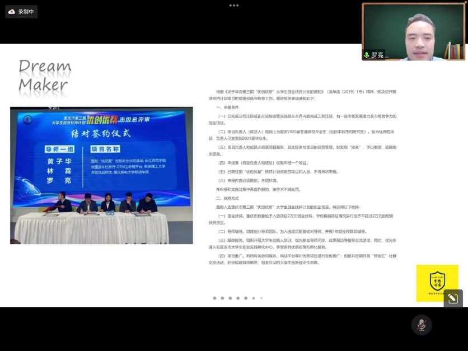468x351 pixels.
Task: Toggle recording via the 录制中 badge
Action: [x=21, y=11]
